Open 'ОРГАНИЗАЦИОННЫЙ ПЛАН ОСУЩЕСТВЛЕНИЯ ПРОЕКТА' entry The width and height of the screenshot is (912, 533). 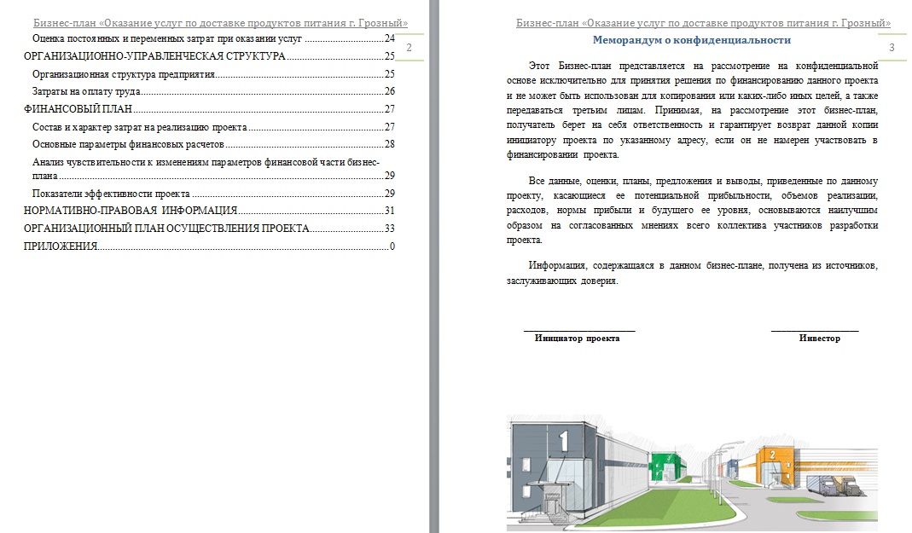(x=209, y=229)
